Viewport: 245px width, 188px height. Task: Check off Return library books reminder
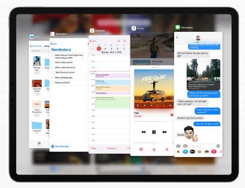click(52, 62)
